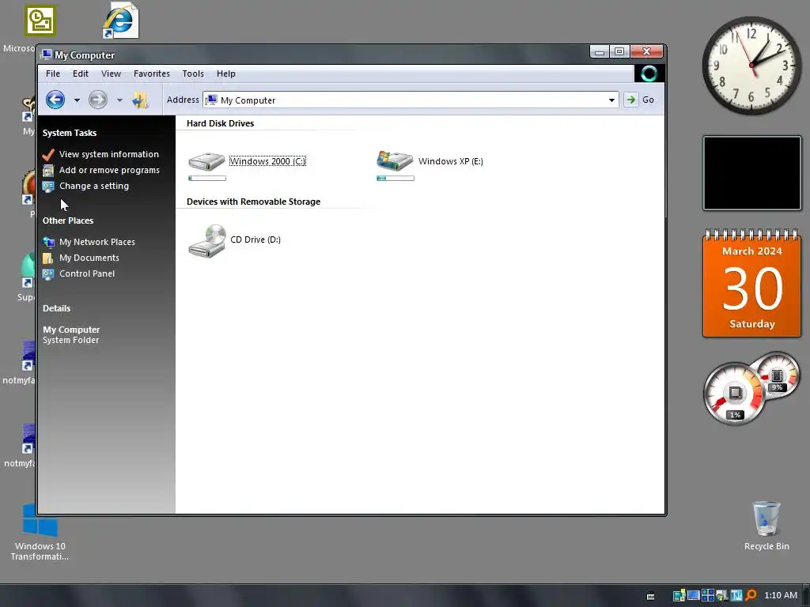Select the Windows XP (E:) drive icon
This screenshot has height=607, width=810.
coord(396,160)
